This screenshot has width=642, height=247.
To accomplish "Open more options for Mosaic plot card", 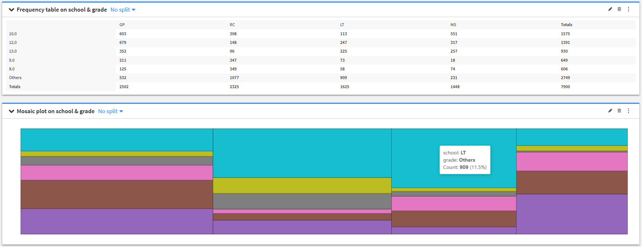I will coord(629,111).
